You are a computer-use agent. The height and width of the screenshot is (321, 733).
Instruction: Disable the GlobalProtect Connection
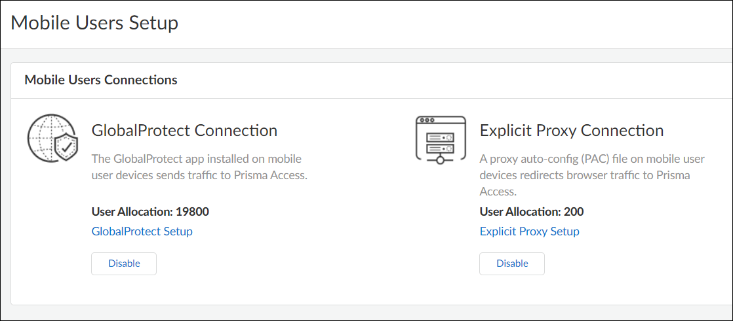[x=124, y=263]
